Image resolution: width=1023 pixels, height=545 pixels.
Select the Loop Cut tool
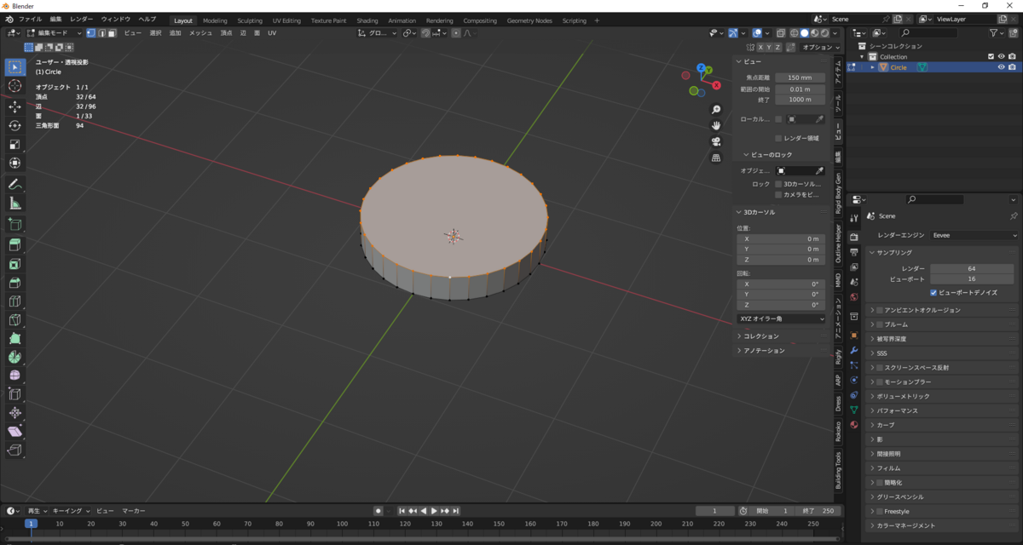coord(14,301)
